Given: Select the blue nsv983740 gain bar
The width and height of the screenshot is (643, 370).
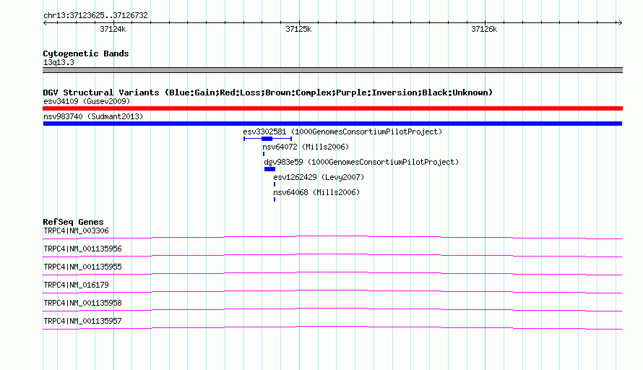Looking at the screenshot, I should (332, 124).
